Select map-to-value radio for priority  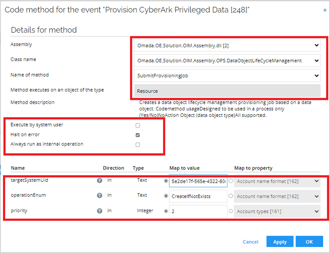pyautogui.click(x=166, y=211)
